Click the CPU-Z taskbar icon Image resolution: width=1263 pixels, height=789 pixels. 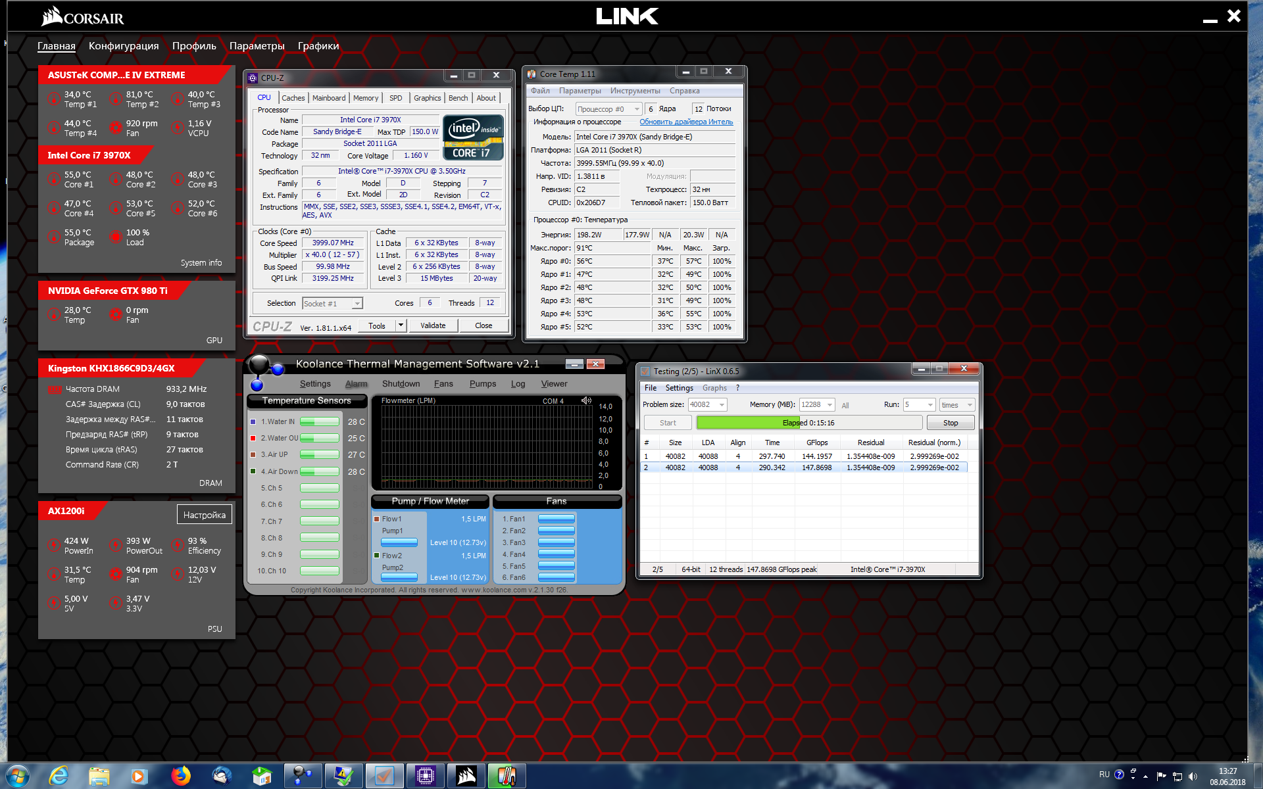(425, 776)
